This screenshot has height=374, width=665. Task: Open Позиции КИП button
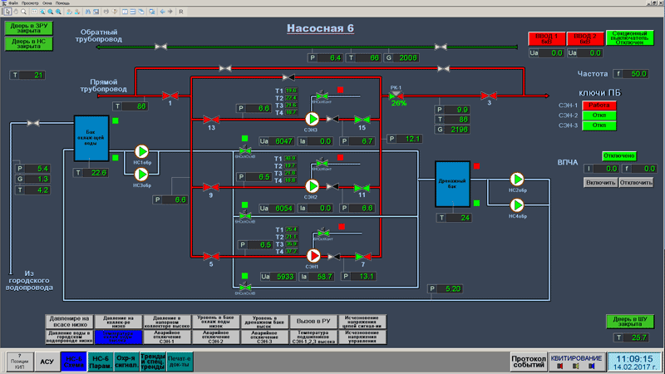pos(19,362)
